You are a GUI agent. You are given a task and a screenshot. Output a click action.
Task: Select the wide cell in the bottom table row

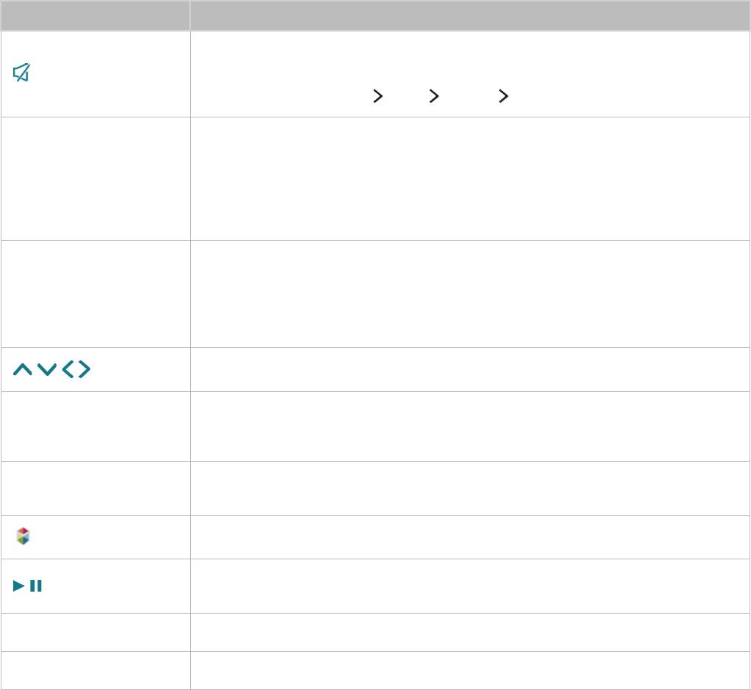[470, 670]
